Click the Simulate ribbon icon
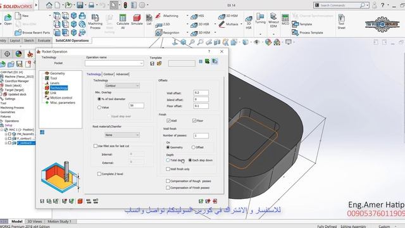The image size is (405, 228). pos(137,20)
